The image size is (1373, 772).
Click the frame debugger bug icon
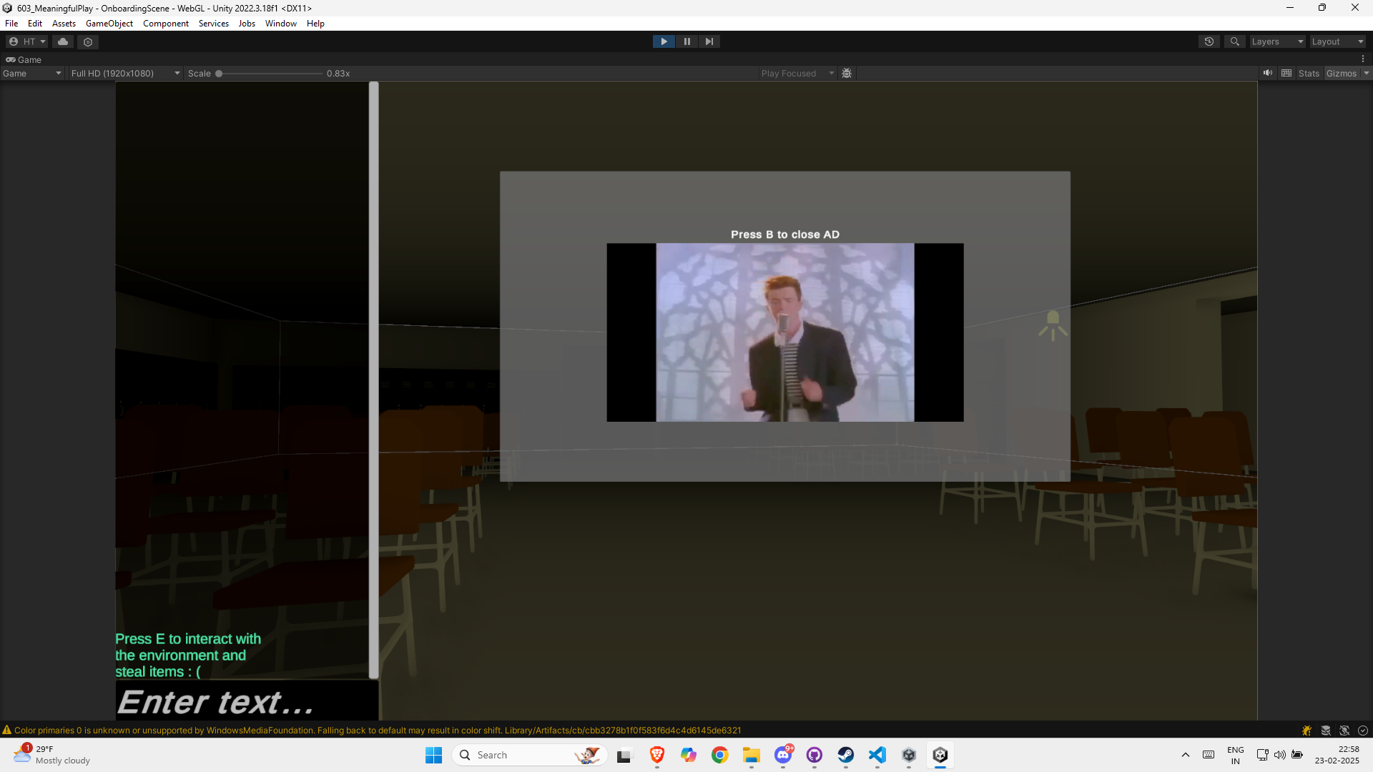coord(847,73)
